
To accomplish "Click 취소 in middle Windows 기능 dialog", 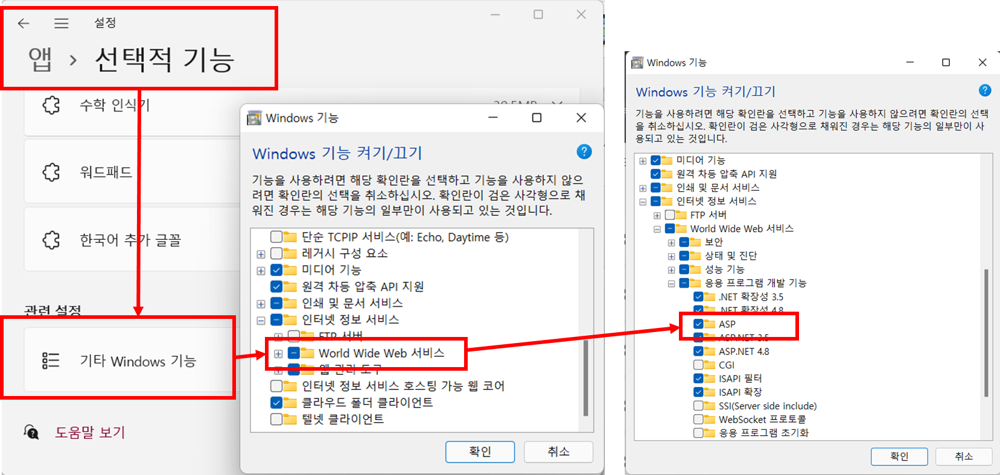I will coord(558,451).
